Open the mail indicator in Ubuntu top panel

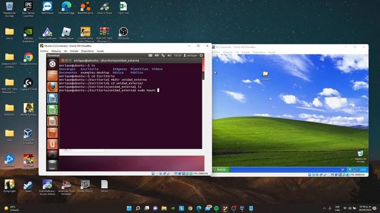[157, 56]
